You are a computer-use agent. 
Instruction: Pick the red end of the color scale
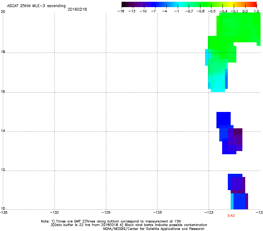click(x=254, y=5)
